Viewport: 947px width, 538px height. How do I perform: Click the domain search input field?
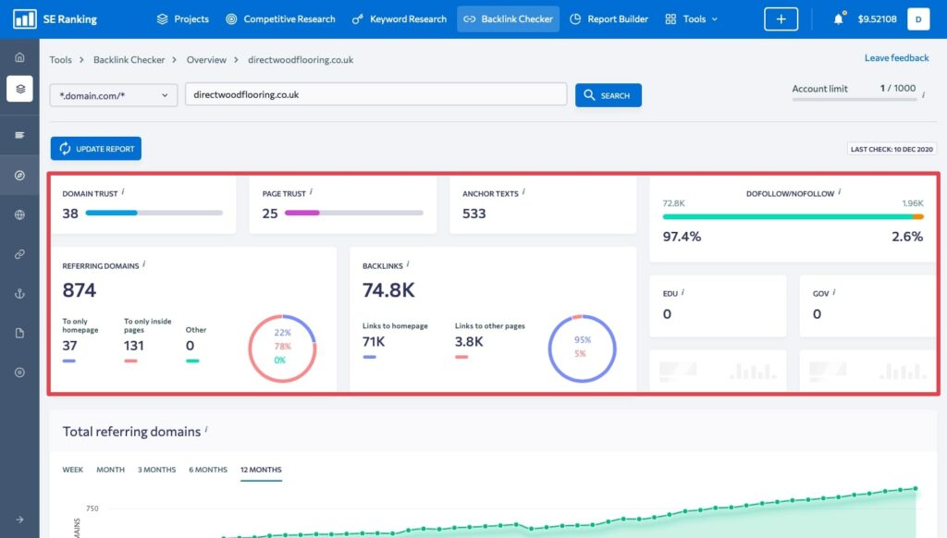click(375, 94)
